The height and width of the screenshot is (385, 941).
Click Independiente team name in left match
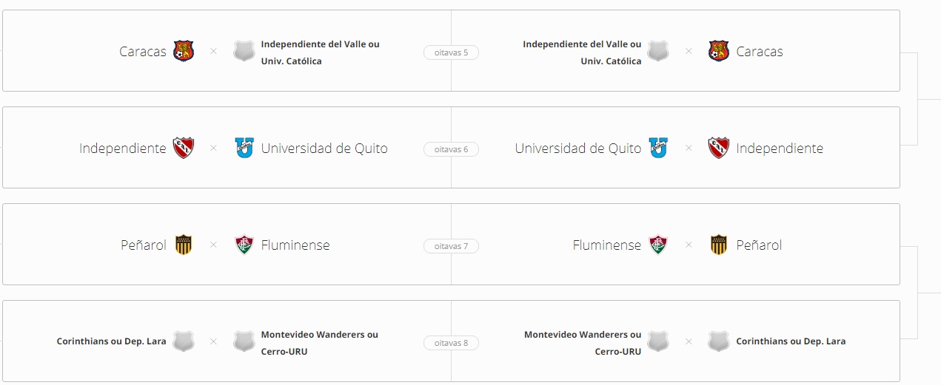pyautogui.click(x=123, y=149)
